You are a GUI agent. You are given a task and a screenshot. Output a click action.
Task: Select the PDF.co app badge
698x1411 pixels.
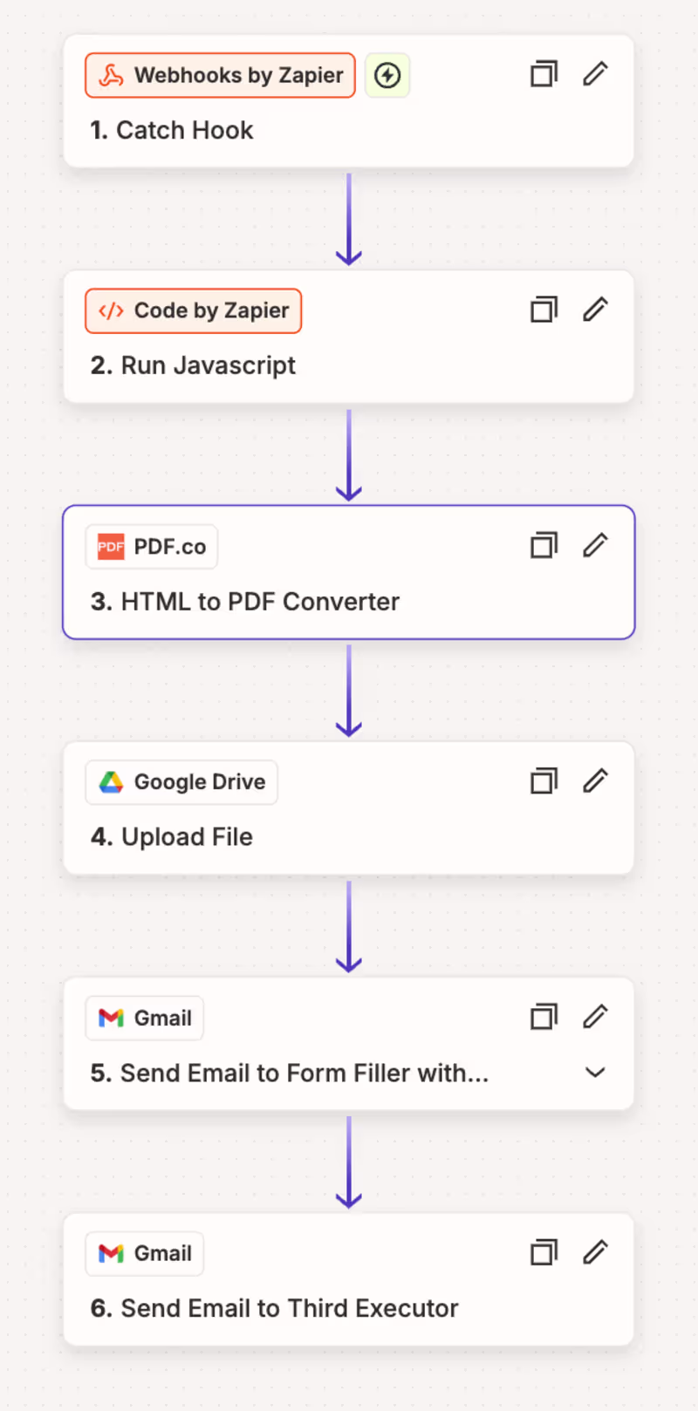[152, 548]
